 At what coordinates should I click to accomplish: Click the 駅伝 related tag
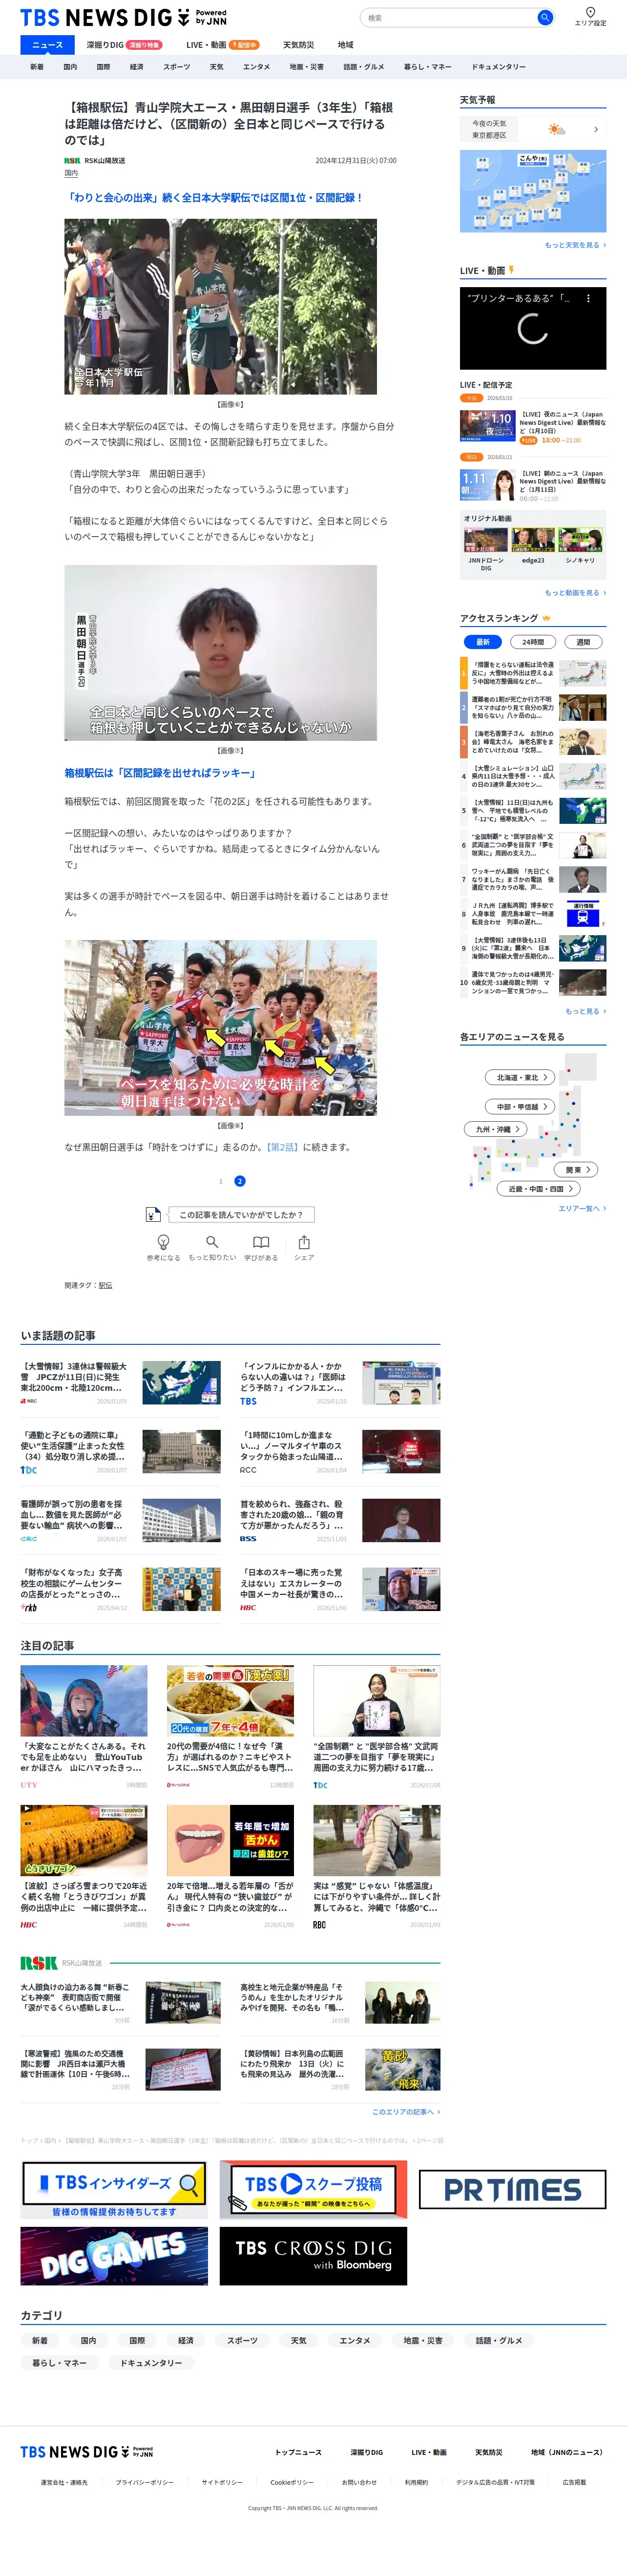pos(105,1285)
